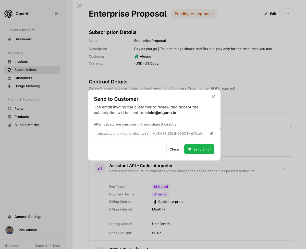Click the Plans grid icon
The width and height of the screenshot is (306, 249).
9,109
